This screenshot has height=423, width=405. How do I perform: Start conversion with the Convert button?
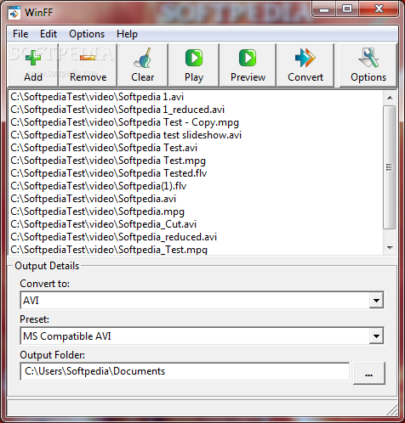pos(305,65)
